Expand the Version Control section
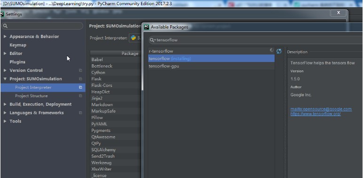The image size is (363, 178). pos(5,70)
